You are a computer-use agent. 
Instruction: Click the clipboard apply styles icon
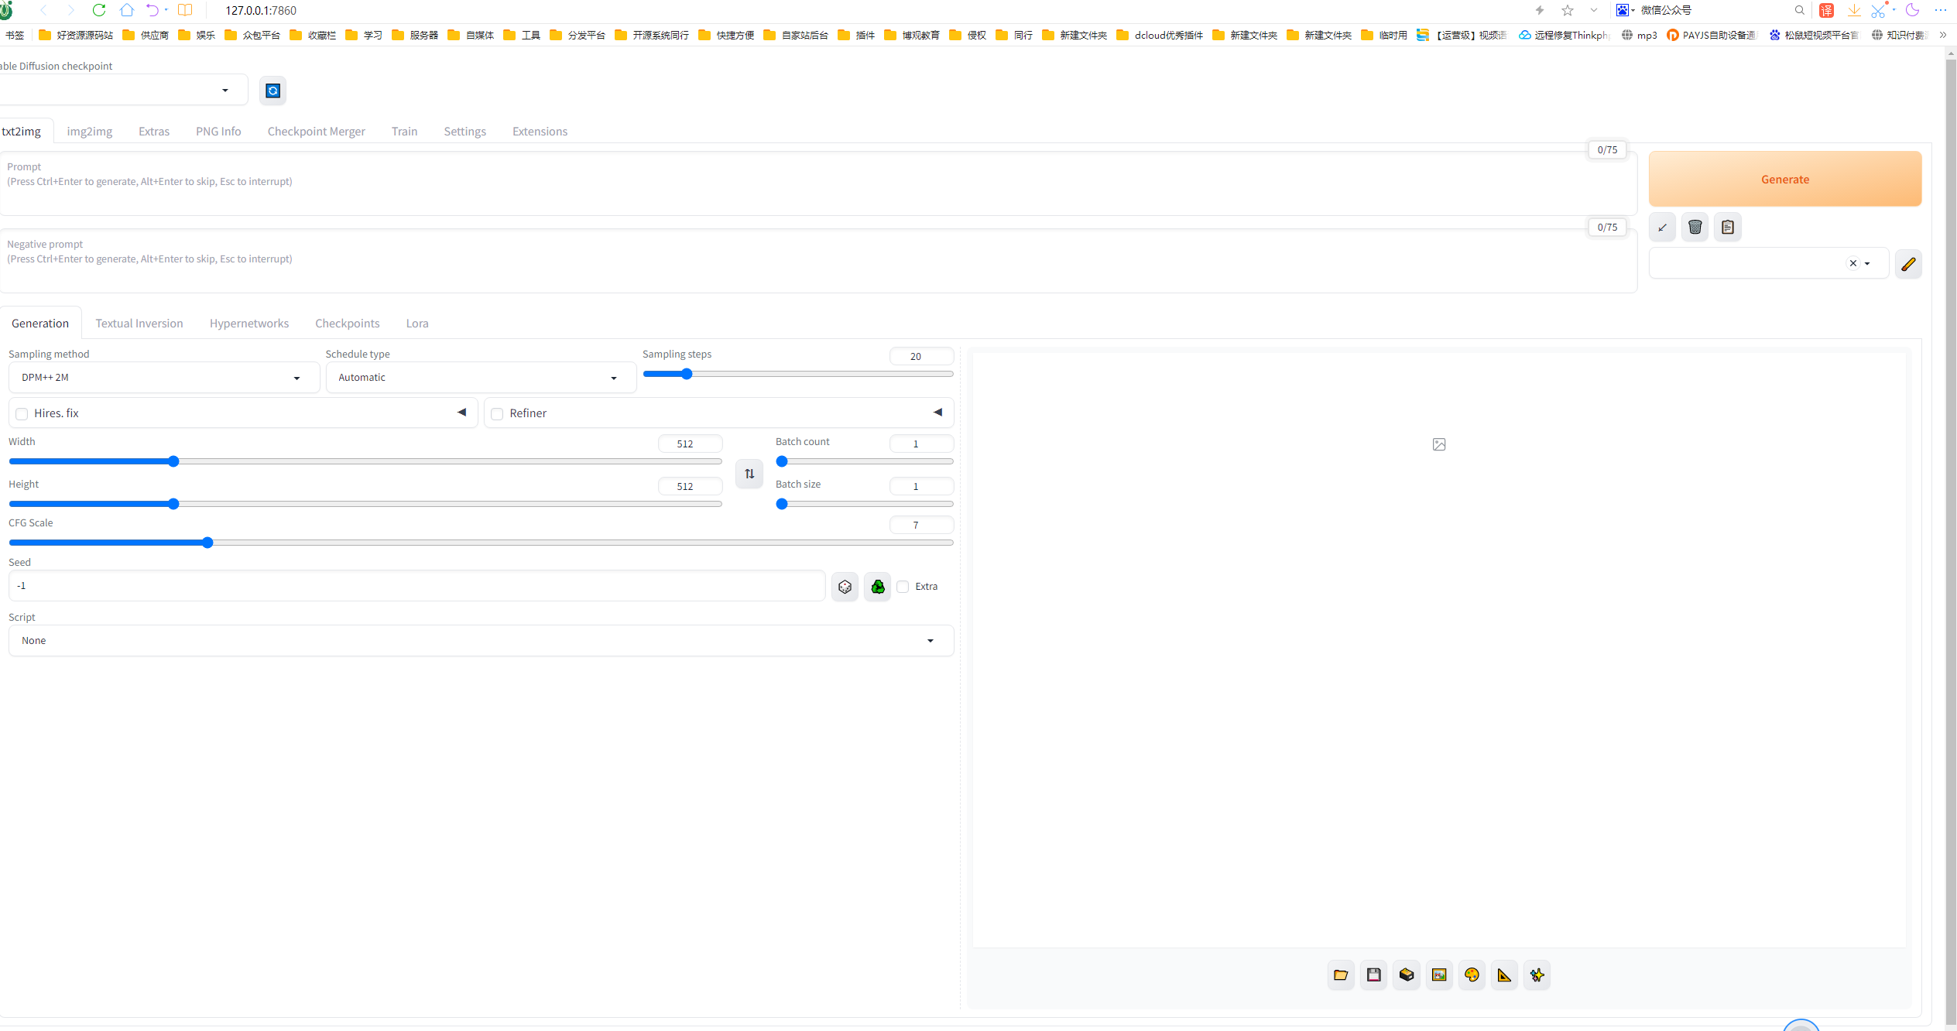click(x=1727, y=227)
